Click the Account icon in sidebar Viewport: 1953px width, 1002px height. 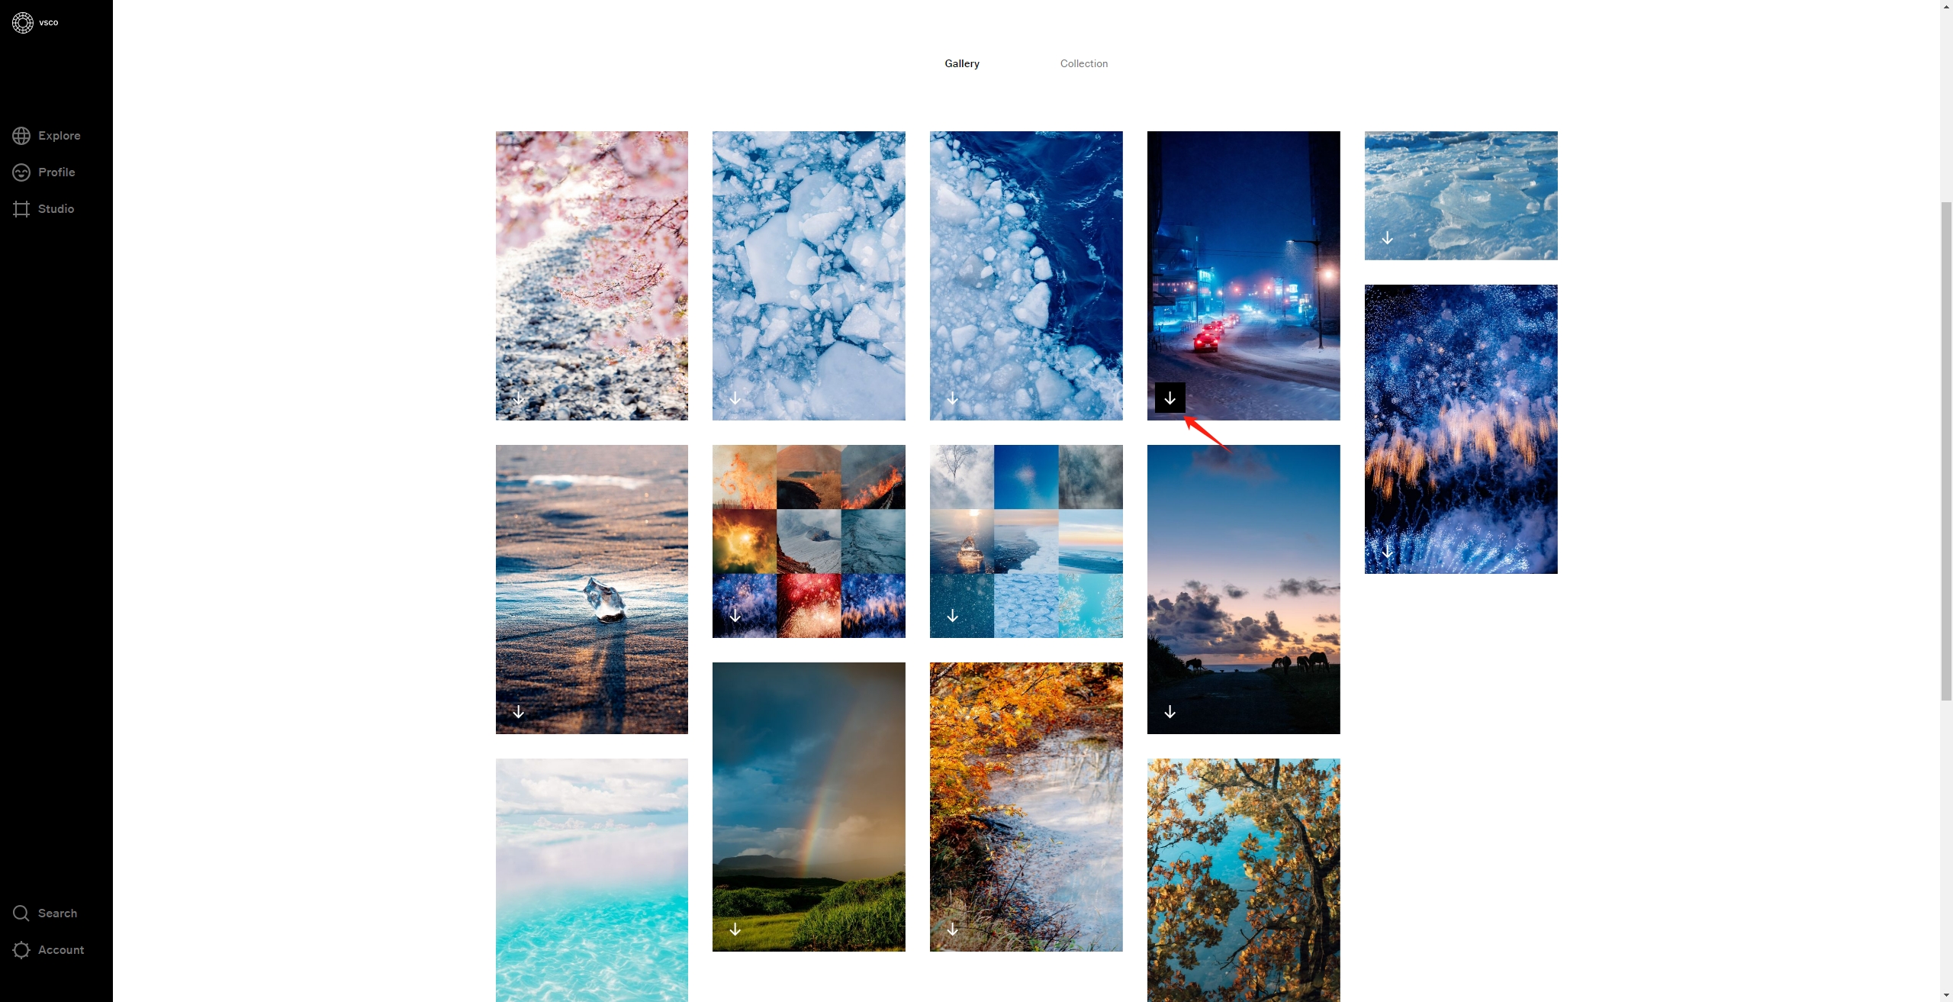[x=21, y=949]
